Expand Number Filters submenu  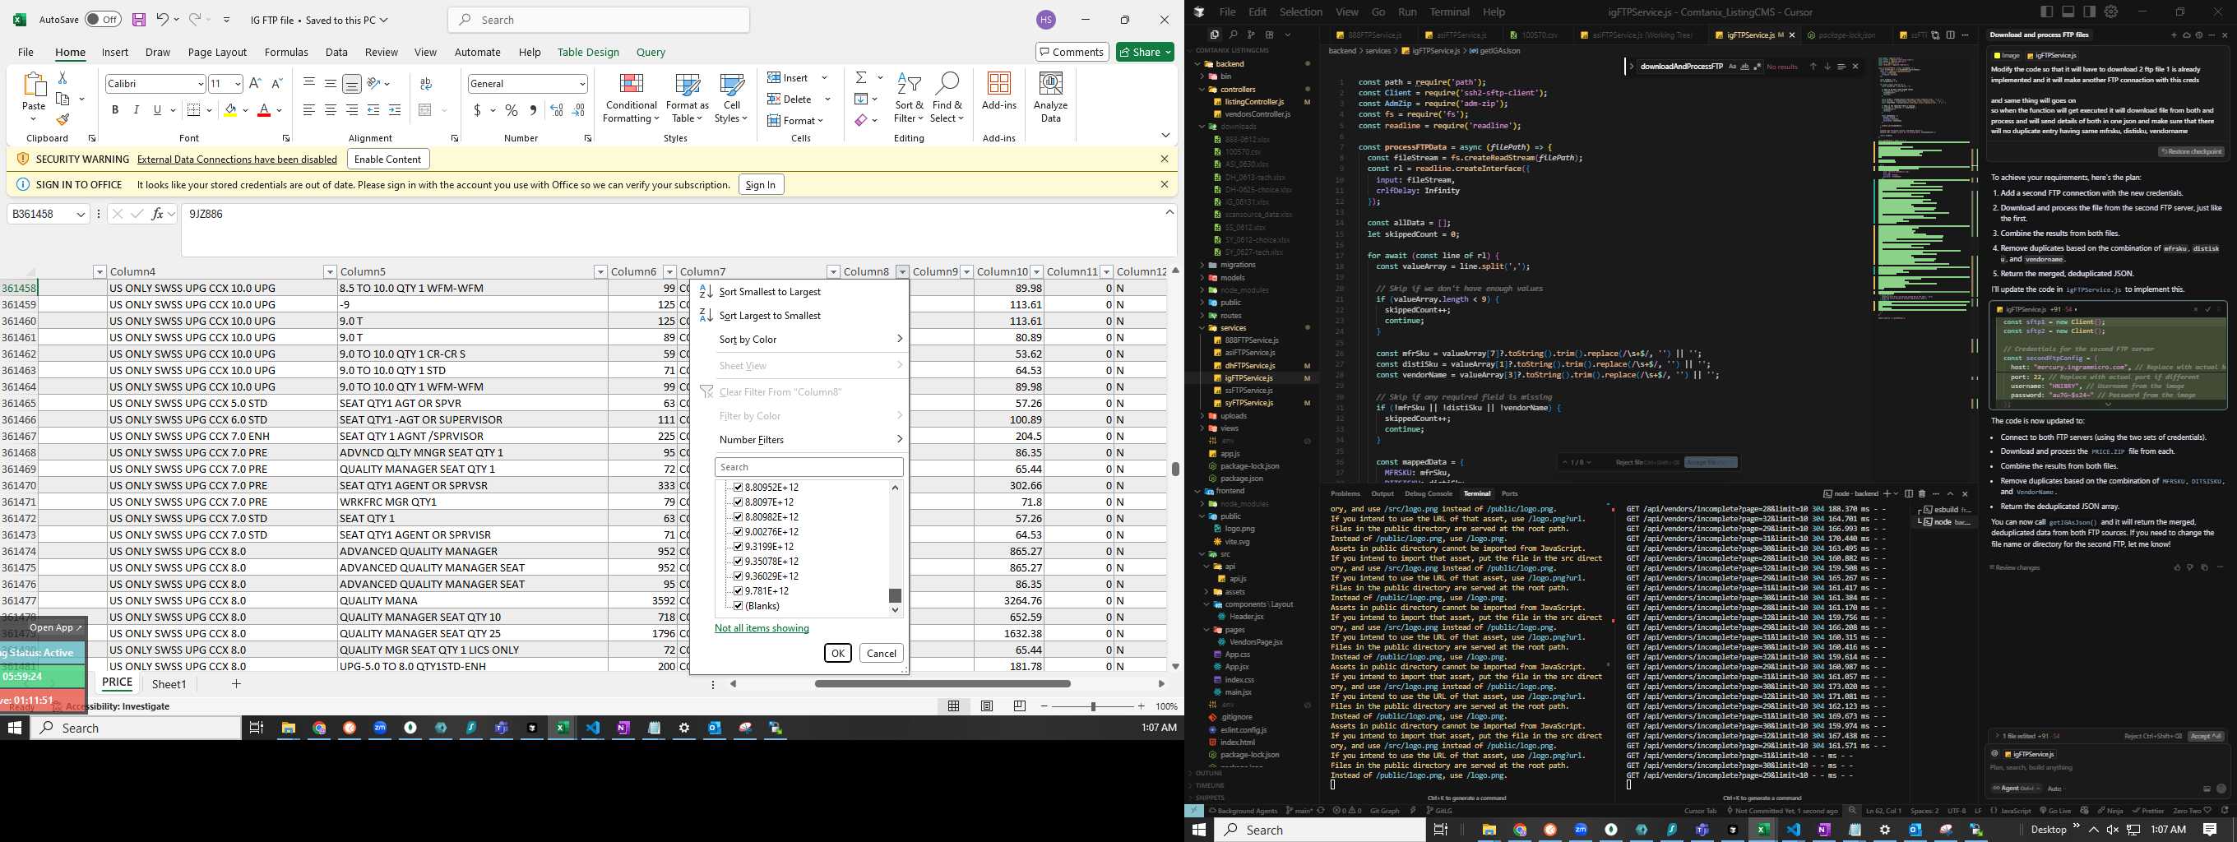(810, 439)
